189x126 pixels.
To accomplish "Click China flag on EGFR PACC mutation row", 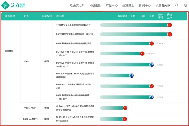I will [x=152, y=86].
